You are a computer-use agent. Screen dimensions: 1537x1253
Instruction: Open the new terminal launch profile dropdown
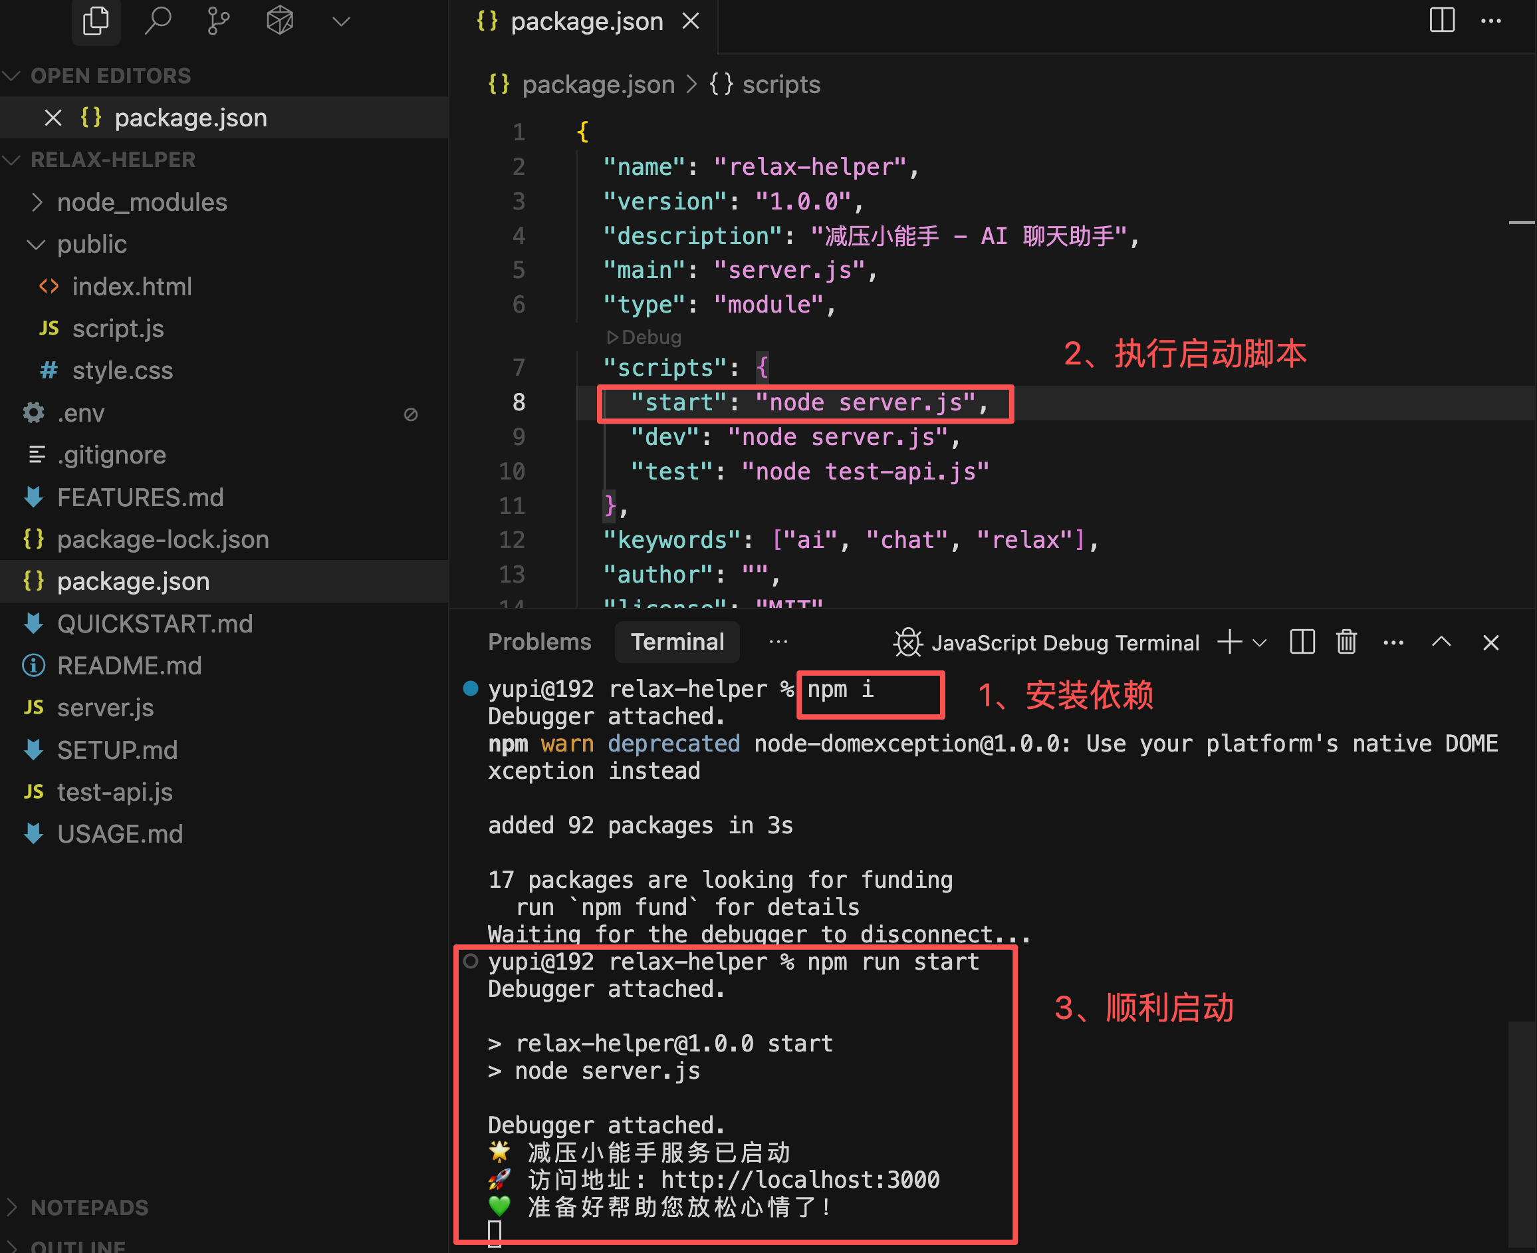tap(1260, 642)
